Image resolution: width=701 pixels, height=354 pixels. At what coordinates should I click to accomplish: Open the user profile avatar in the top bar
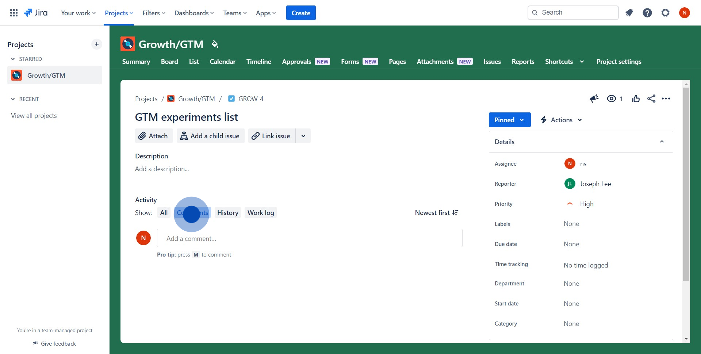coord(685,13)
